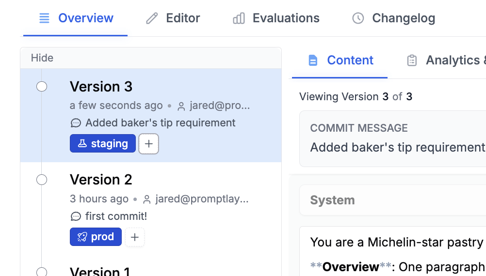The image size is (486, 276).
Task: Click the Content document icon
Action: 313,61
